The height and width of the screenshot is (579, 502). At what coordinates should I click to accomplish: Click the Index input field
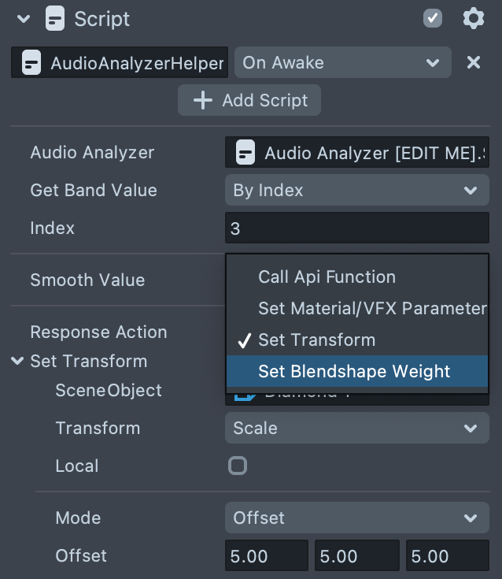[x=356, y=228]
